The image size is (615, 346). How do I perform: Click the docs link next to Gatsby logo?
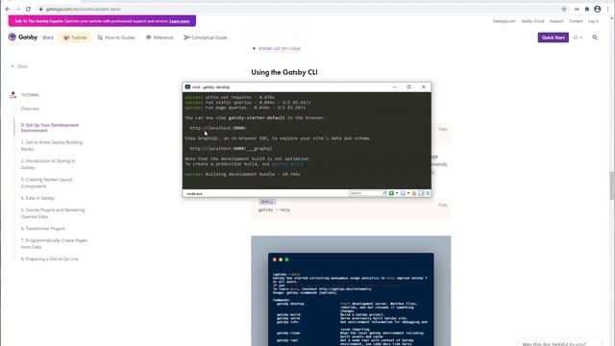coord(48,37)
